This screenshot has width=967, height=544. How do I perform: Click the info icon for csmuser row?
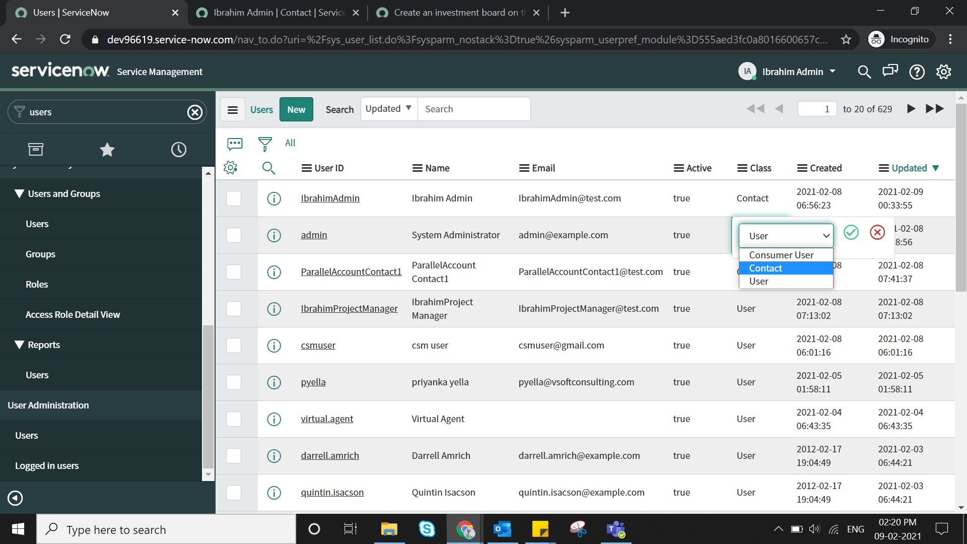(273, 346)
